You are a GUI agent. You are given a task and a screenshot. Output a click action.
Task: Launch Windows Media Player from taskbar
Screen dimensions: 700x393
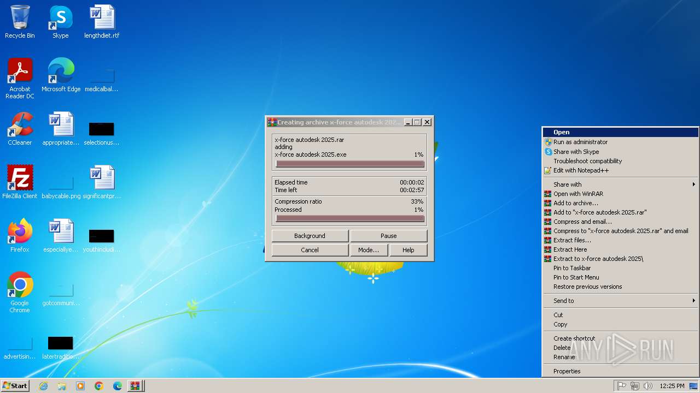tap(80, 386)
